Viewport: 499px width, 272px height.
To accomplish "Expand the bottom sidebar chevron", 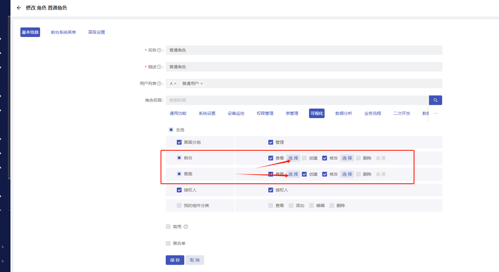I will coord(2,261).
